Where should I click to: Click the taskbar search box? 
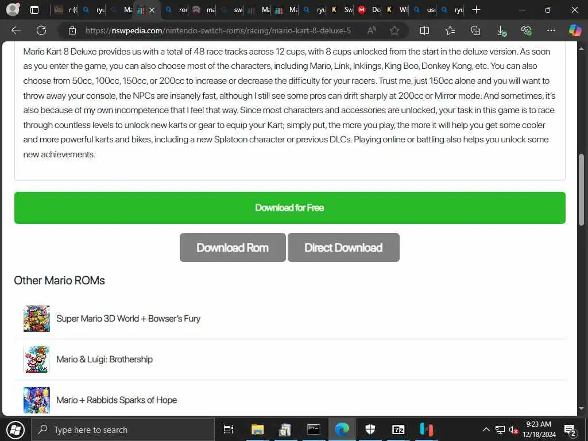(123, 430)
